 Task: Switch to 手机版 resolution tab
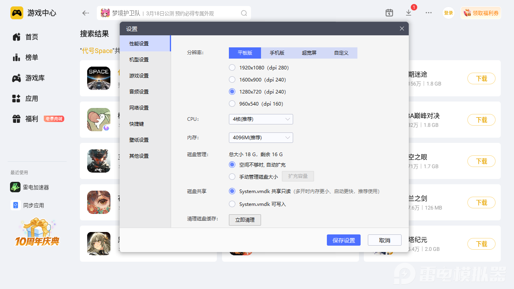(277, 53)
